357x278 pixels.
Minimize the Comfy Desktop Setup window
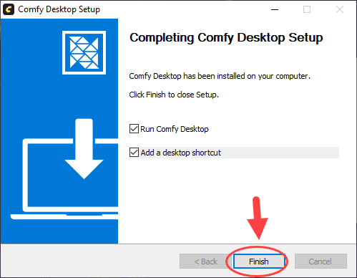coord(275,9)
